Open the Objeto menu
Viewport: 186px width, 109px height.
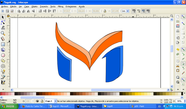pyautogui.click(x=34, y=6)
